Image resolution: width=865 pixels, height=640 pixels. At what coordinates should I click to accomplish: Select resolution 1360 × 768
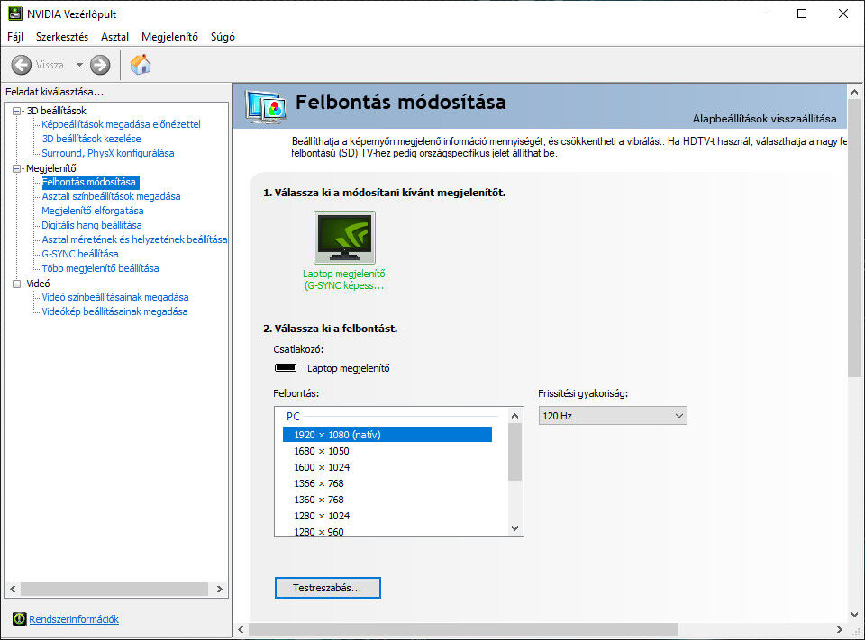pyautogui.click(x=387, y=500)
